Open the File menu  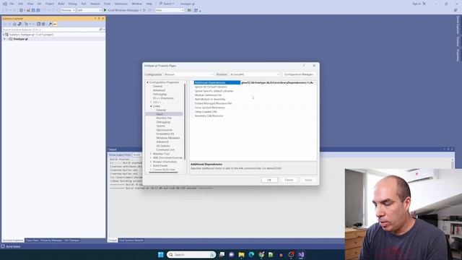[x=12, y=4]
